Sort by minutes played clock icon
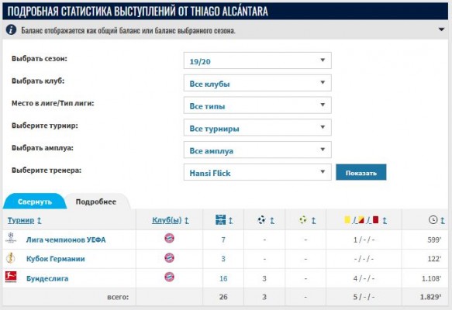 tap(433, 220)
